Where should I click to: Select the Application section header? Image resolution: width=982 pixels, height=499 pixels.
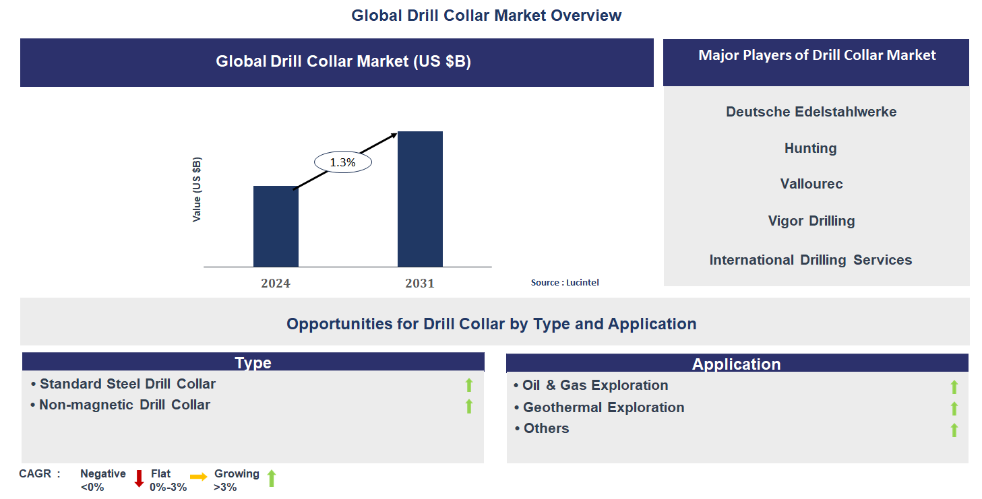tap(737, 364)
